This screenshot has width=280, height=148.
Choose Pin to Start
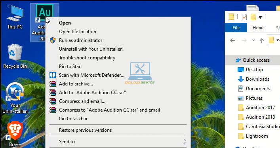coord(118,66)
